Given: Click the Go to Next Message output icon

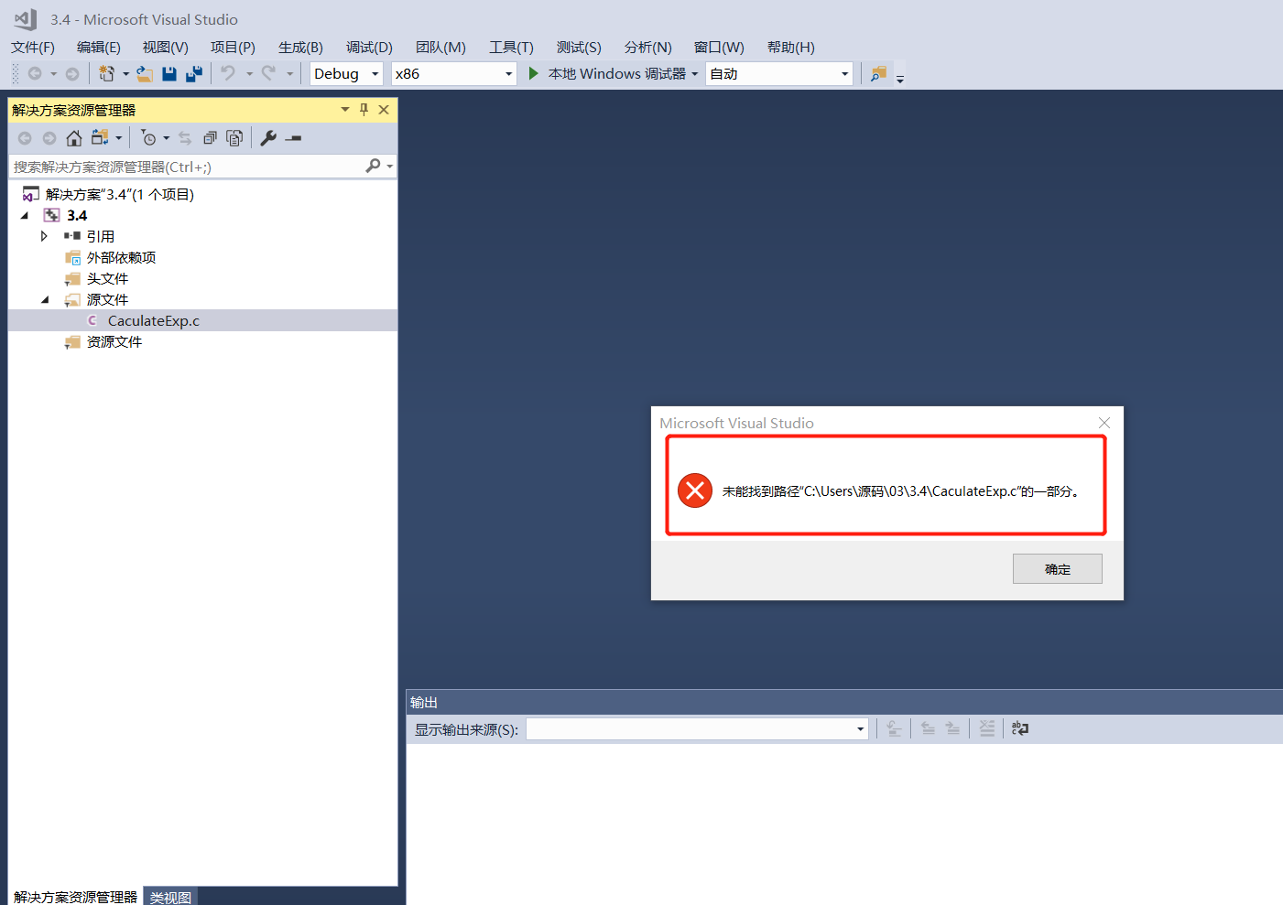Looking at the screenshot, I should [x=953, y=728].
